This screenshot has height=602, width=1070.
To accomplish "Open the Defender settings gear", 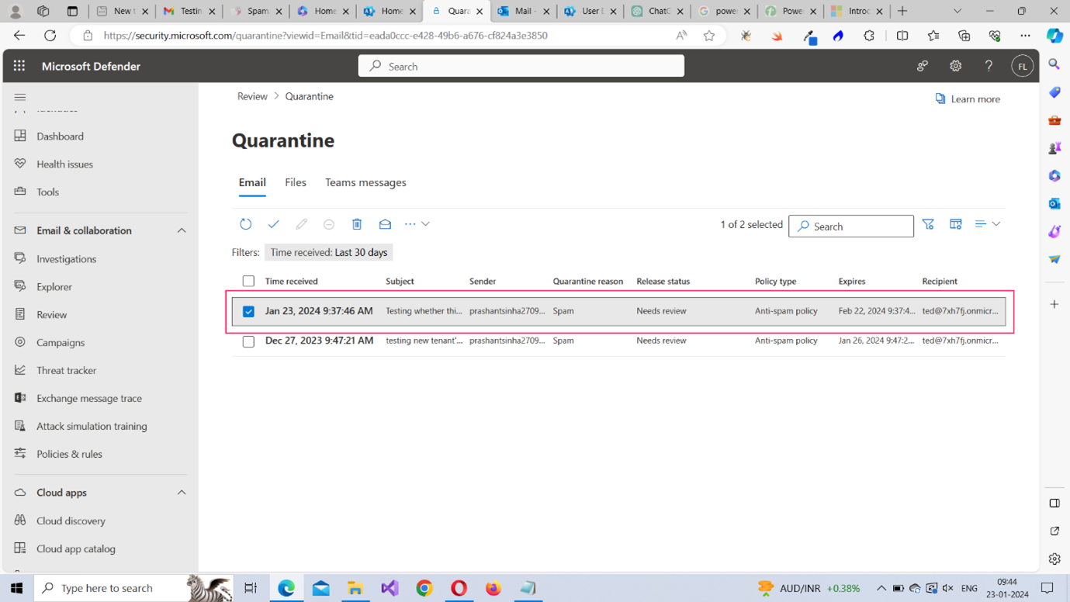I will 955,67.
